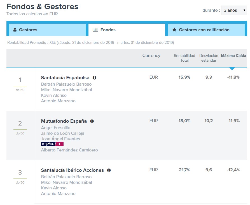Image resolution: width=250 pixels, height=205 pixels.
Task: Open Mikel Navarro Mendizábal under Santalucía Espabolsa
Action: pyautogui.click(x=66, y=90)
